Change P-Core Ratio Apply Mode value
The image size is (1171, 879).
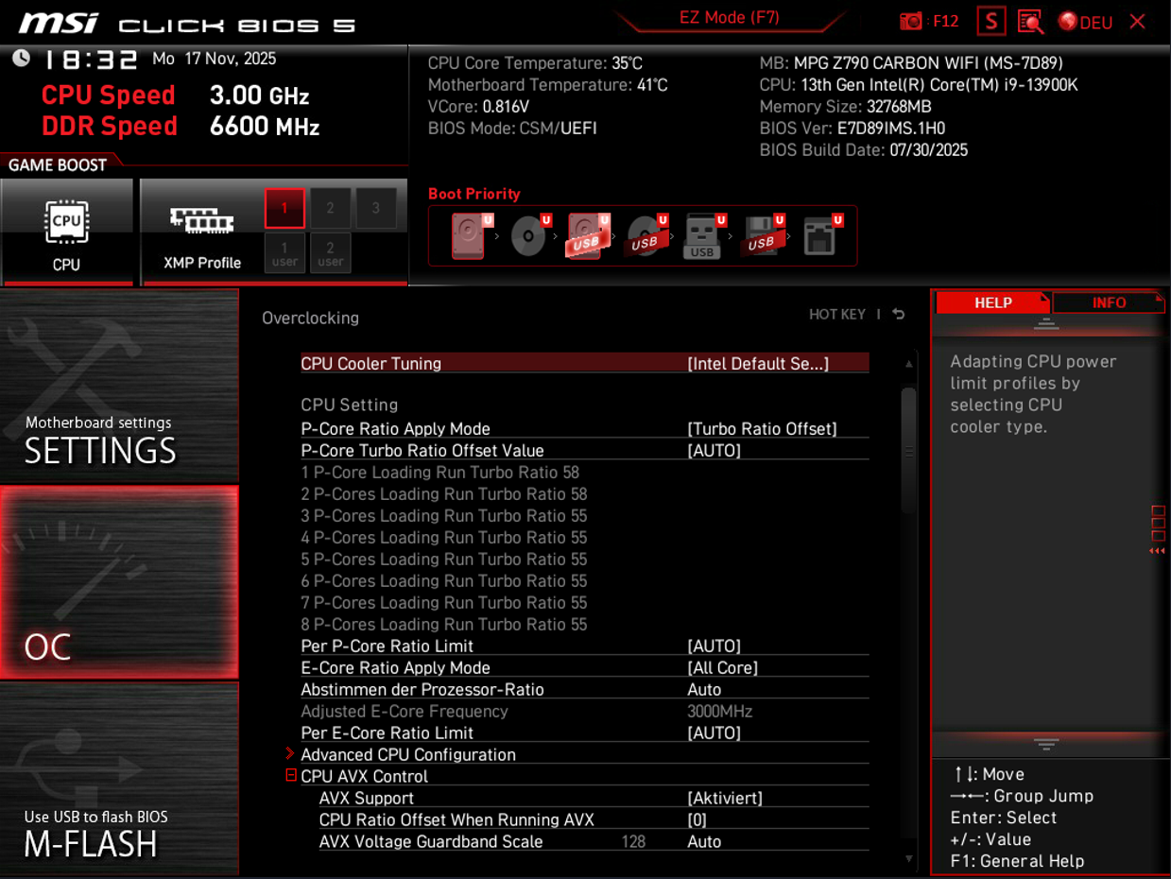coord(762,429)
